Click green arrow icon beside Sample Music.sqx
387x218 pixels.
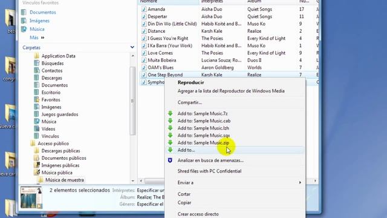[x=171, y=135]
